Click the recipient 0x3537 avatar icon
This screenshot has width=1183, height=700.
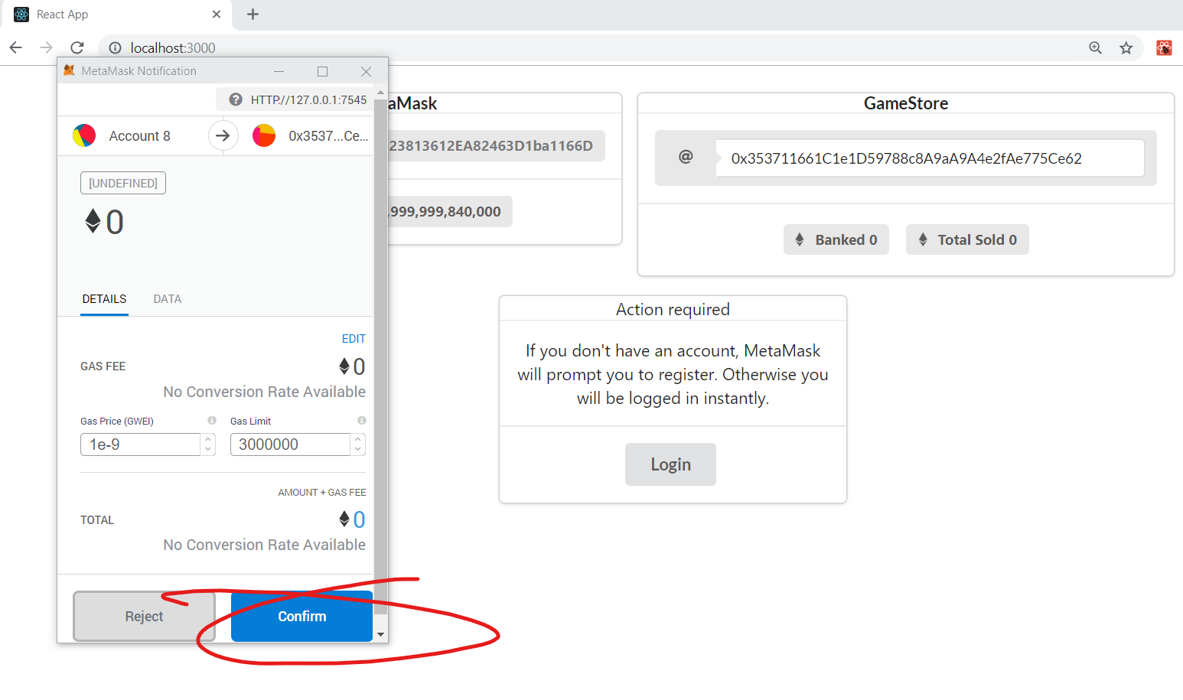(264, 135)
